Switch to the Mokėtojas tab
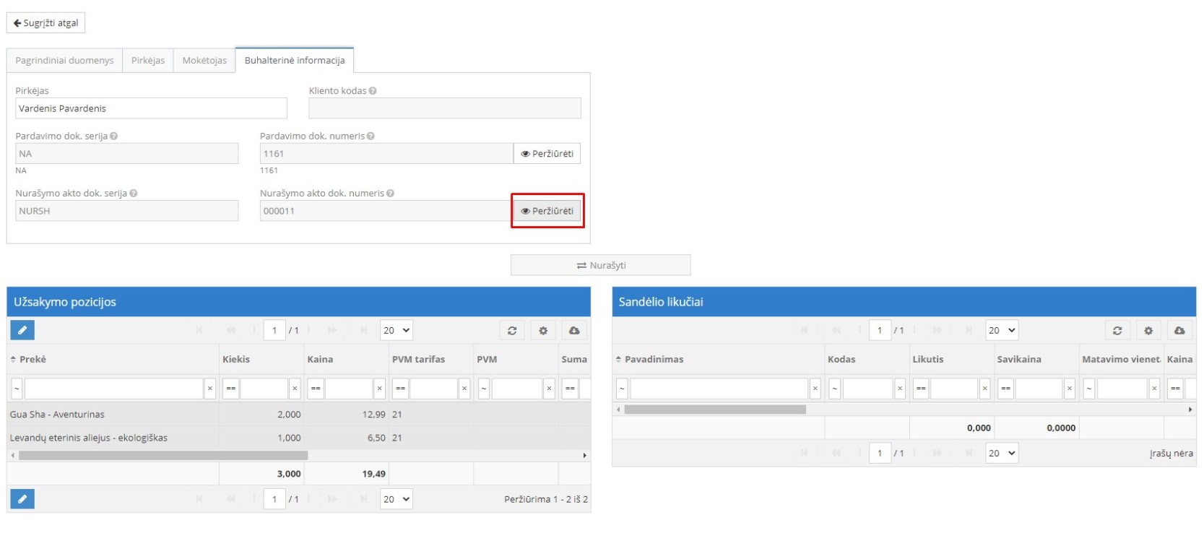This screenshot has width=1204, height=546. pos(204,61)
